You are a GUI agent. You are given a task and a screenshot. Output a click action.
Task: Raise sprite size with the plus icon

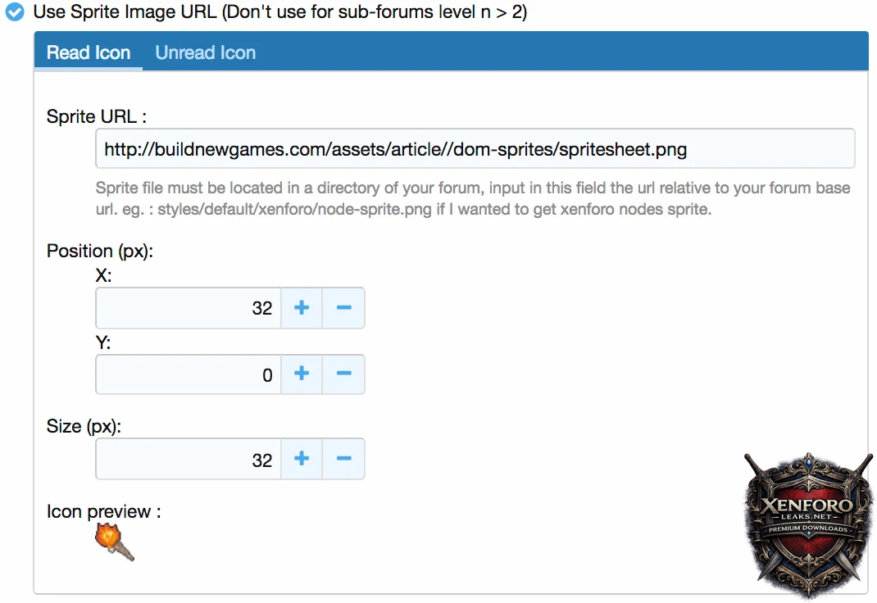302,460
